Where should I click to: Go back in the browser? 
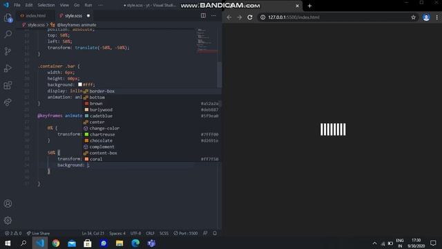(x=229, y=17)
